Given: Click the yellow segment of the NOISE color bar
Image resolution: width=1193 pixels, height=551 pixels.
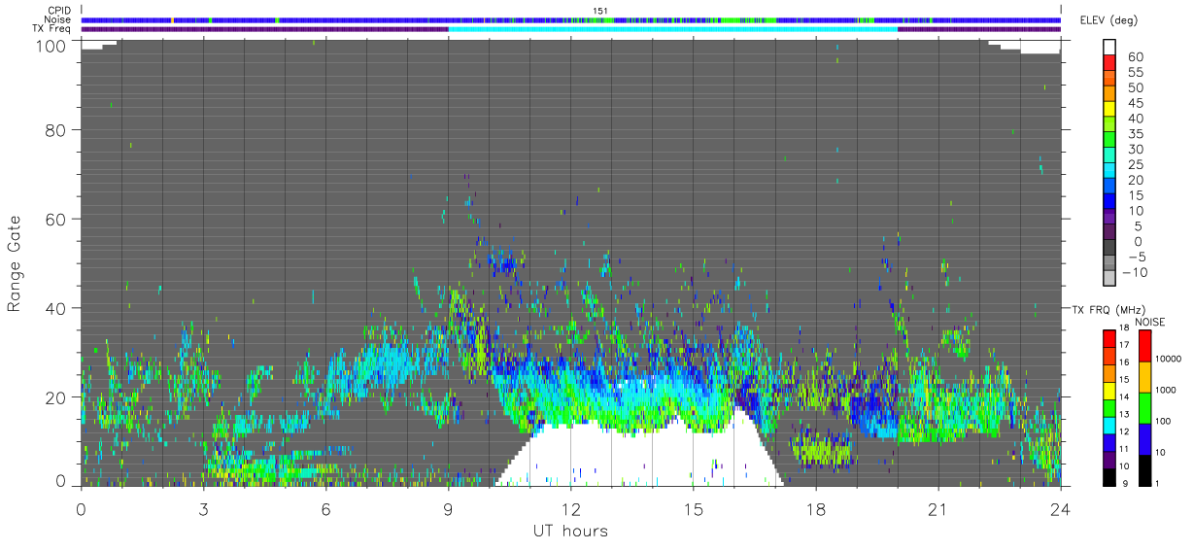Looking at the screenshot, I should (x=1143, y=376).
